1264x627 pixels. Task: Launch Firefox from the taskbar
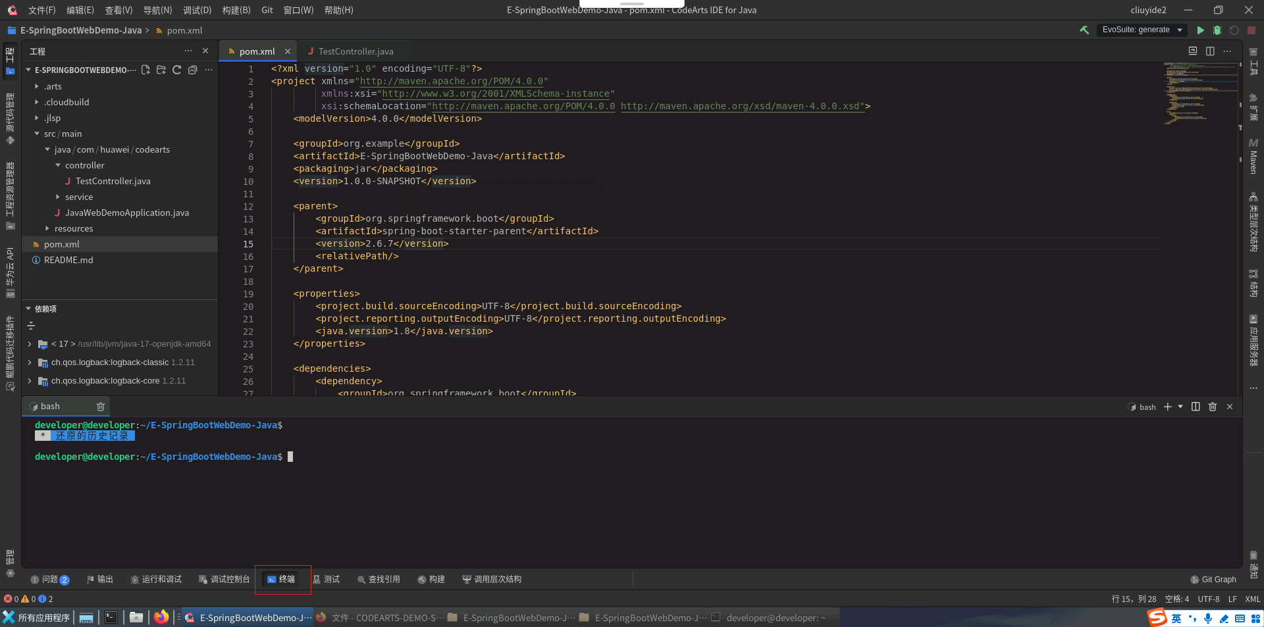[161, 617]
